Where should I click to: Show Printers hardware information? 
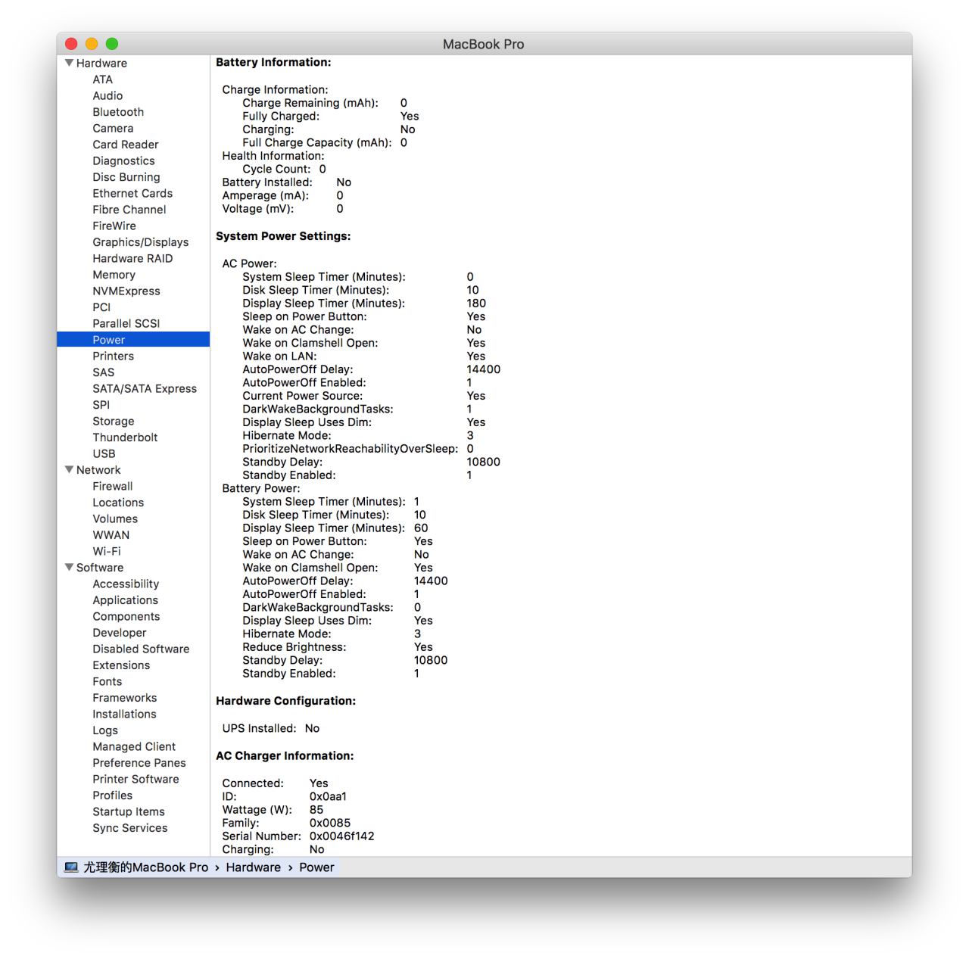click(x=113, y=356)
